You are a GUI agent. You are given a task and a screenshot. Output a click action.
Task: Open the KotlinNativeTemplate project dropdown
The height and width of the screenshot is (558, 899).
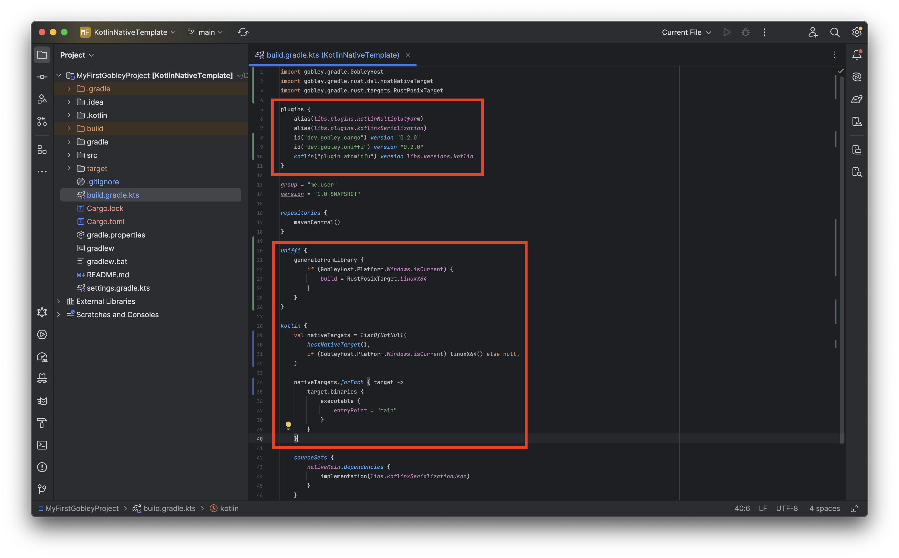(128, 32)
